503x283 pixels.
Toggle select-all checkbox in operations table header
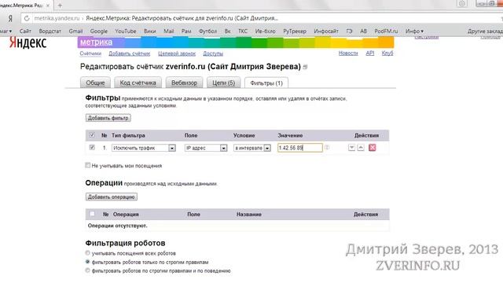[x=92, y=214]
